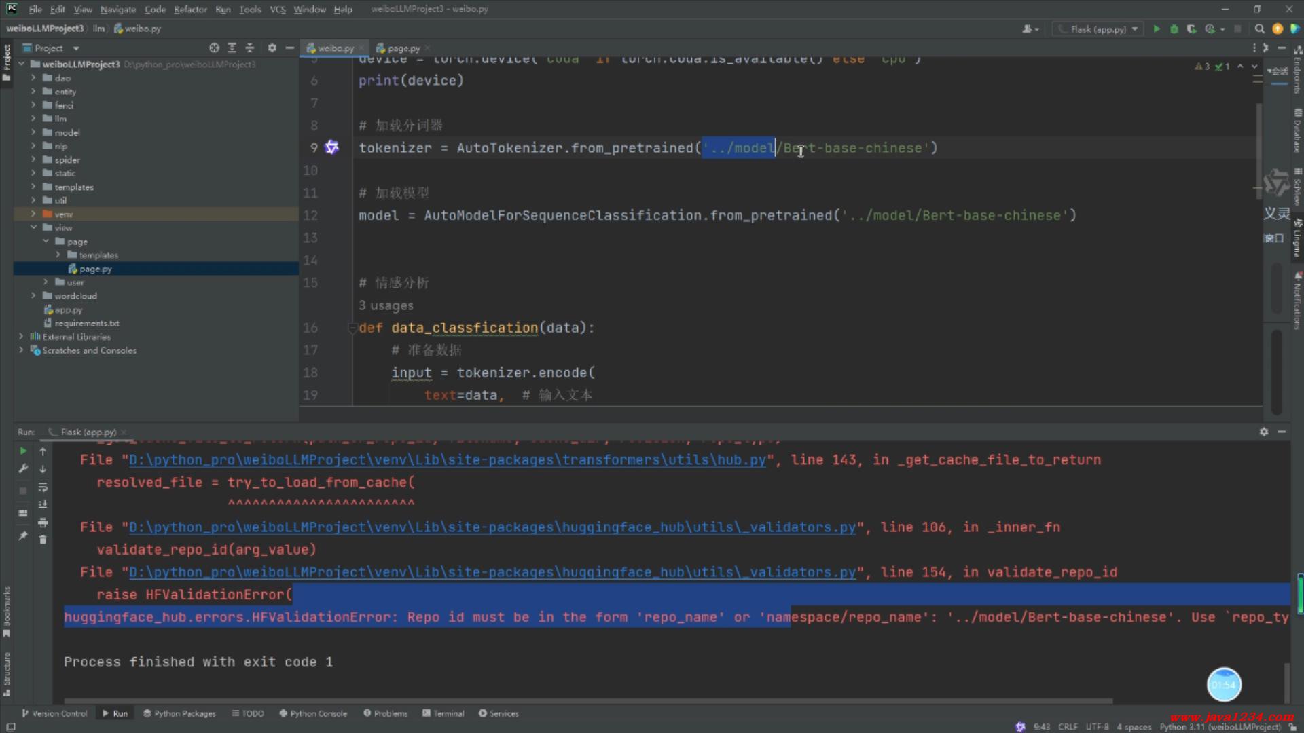Viewport: 1304px width, 733px height.
Task: Click the Debug bug icon
Action: pos(1174,29)
